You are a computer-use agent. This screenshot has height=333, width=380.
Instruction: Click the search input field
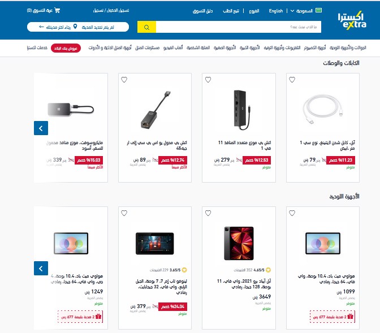point(239,27)
